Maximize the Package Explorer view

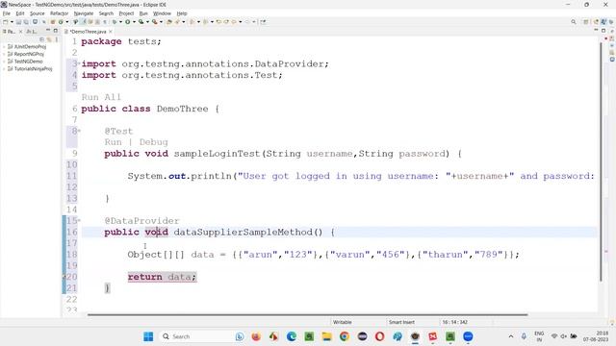(x=56, y=30)
